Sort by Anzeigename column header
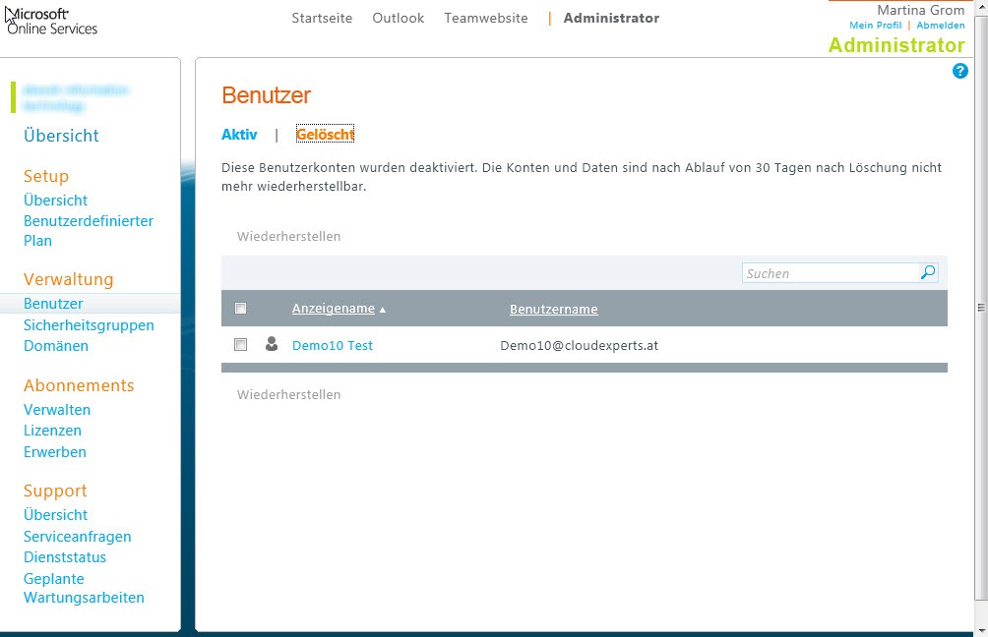988x637 pixels. point(334,309)
